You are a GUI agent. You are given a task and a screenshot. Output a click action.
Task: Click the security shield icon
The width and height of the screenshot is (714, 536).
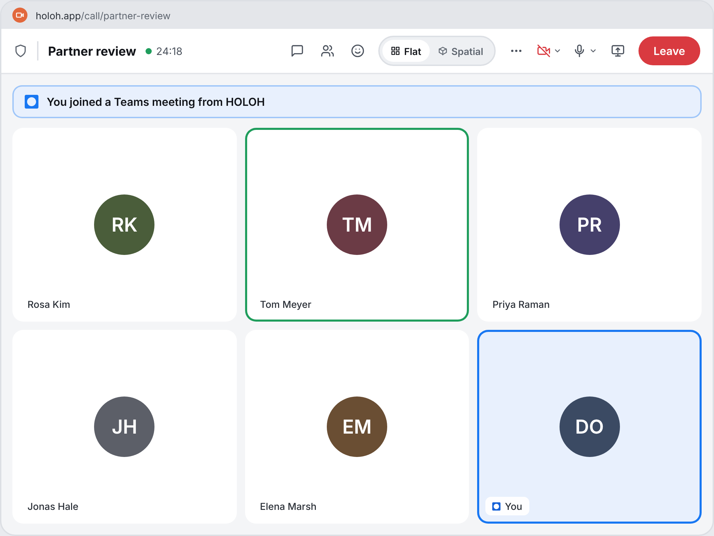pyautogui.click(x=21, y=51)
